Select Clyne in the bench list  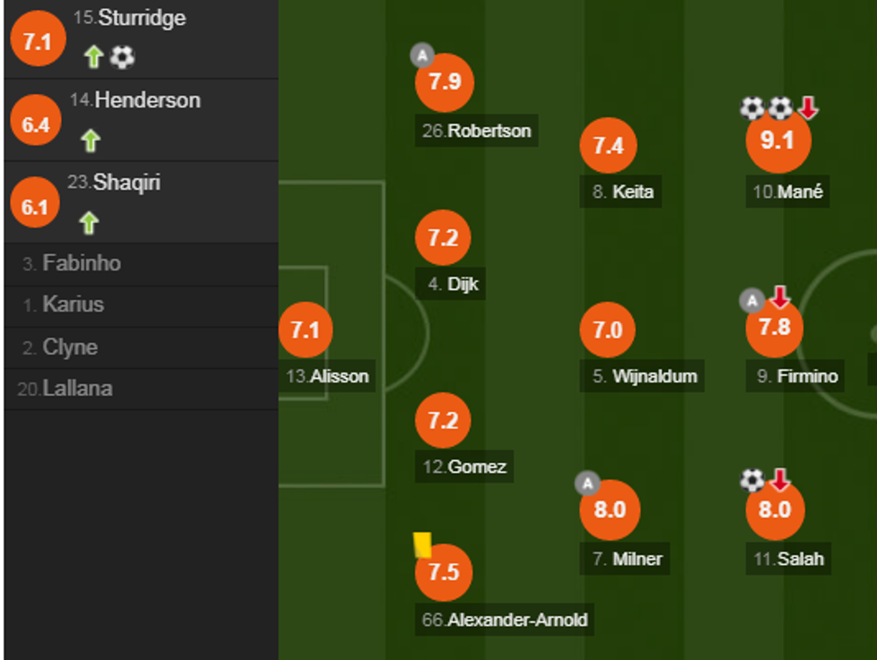pyautogui.click(x=70, y=347)
